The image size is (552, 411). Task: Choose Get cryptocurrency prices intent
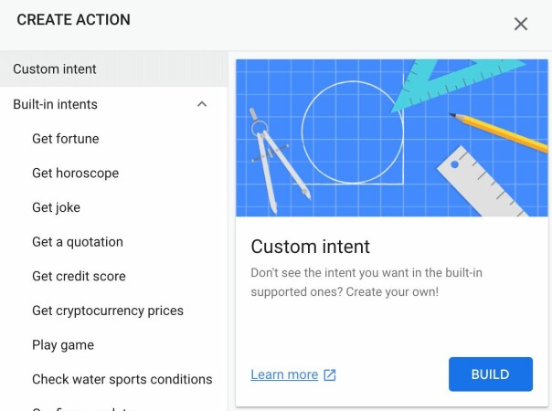pos(108,311)
